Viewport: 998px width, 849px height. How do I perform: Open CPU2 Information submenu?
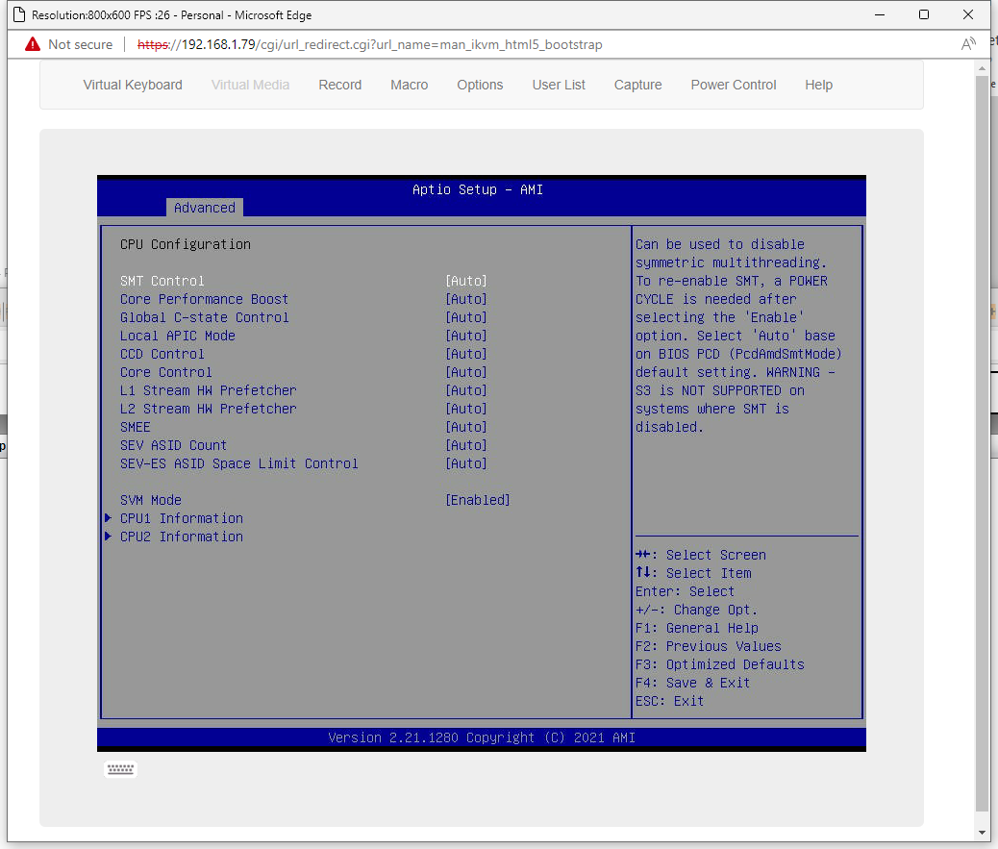click(x=182, y=537)
